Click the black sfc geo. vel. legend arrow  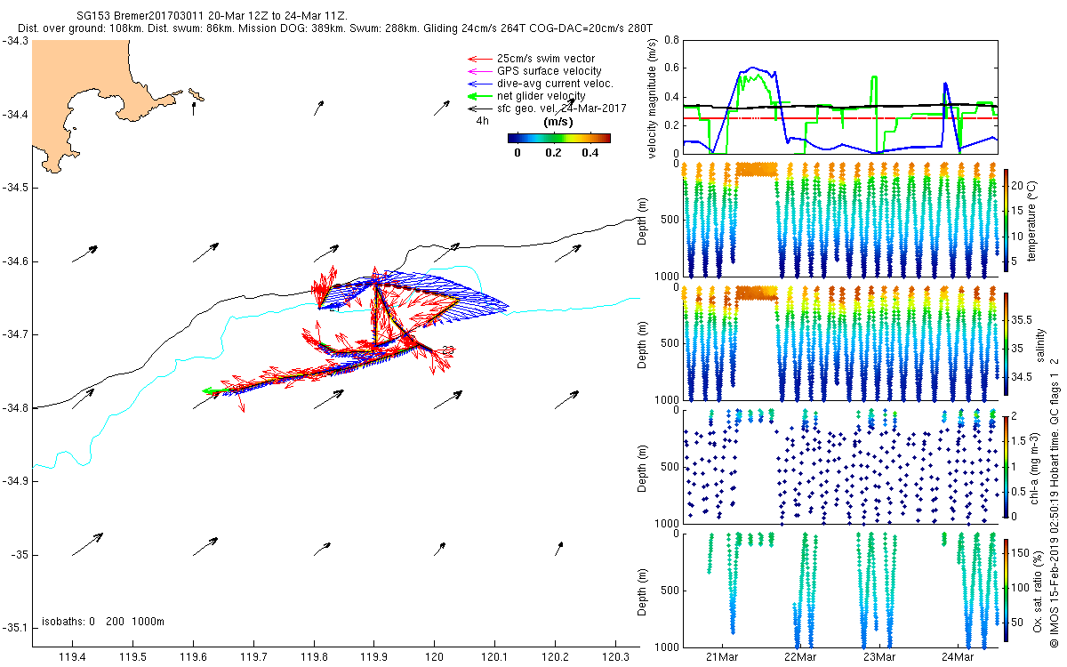coord(479,108)
